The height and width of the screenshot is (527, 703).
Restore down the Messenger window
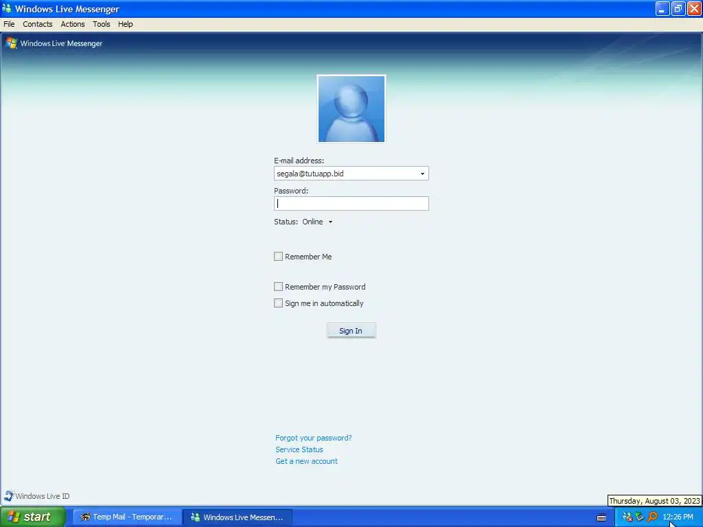pos(678,8)
